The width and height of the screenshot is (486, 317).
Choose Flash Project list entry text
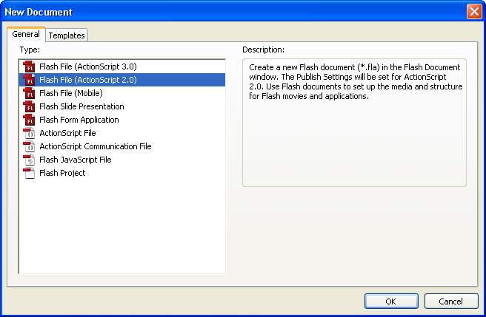[62, 173]
